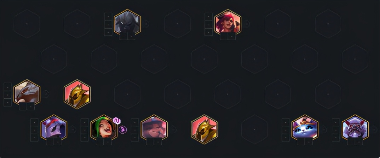The height and width of the screenshot is (158, 380).
Task: Select the purple hooded champion portrait
Action: [x=54, y=127]
